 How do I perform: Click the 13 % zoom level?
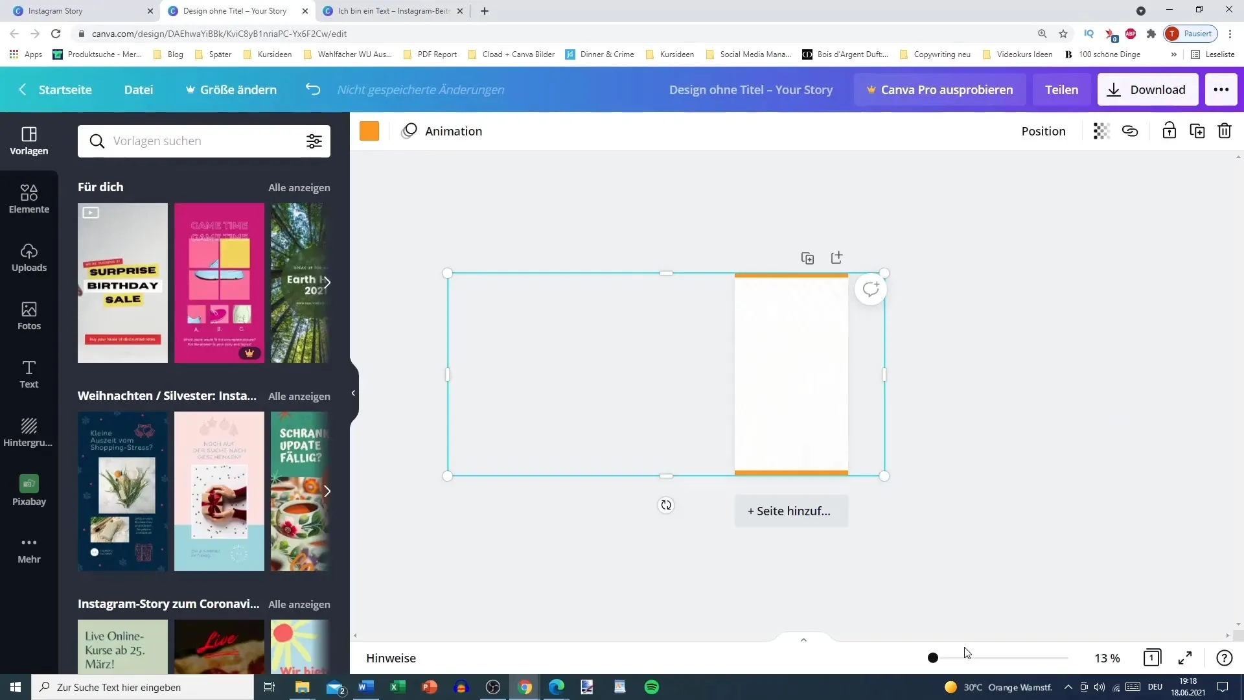1107,658
